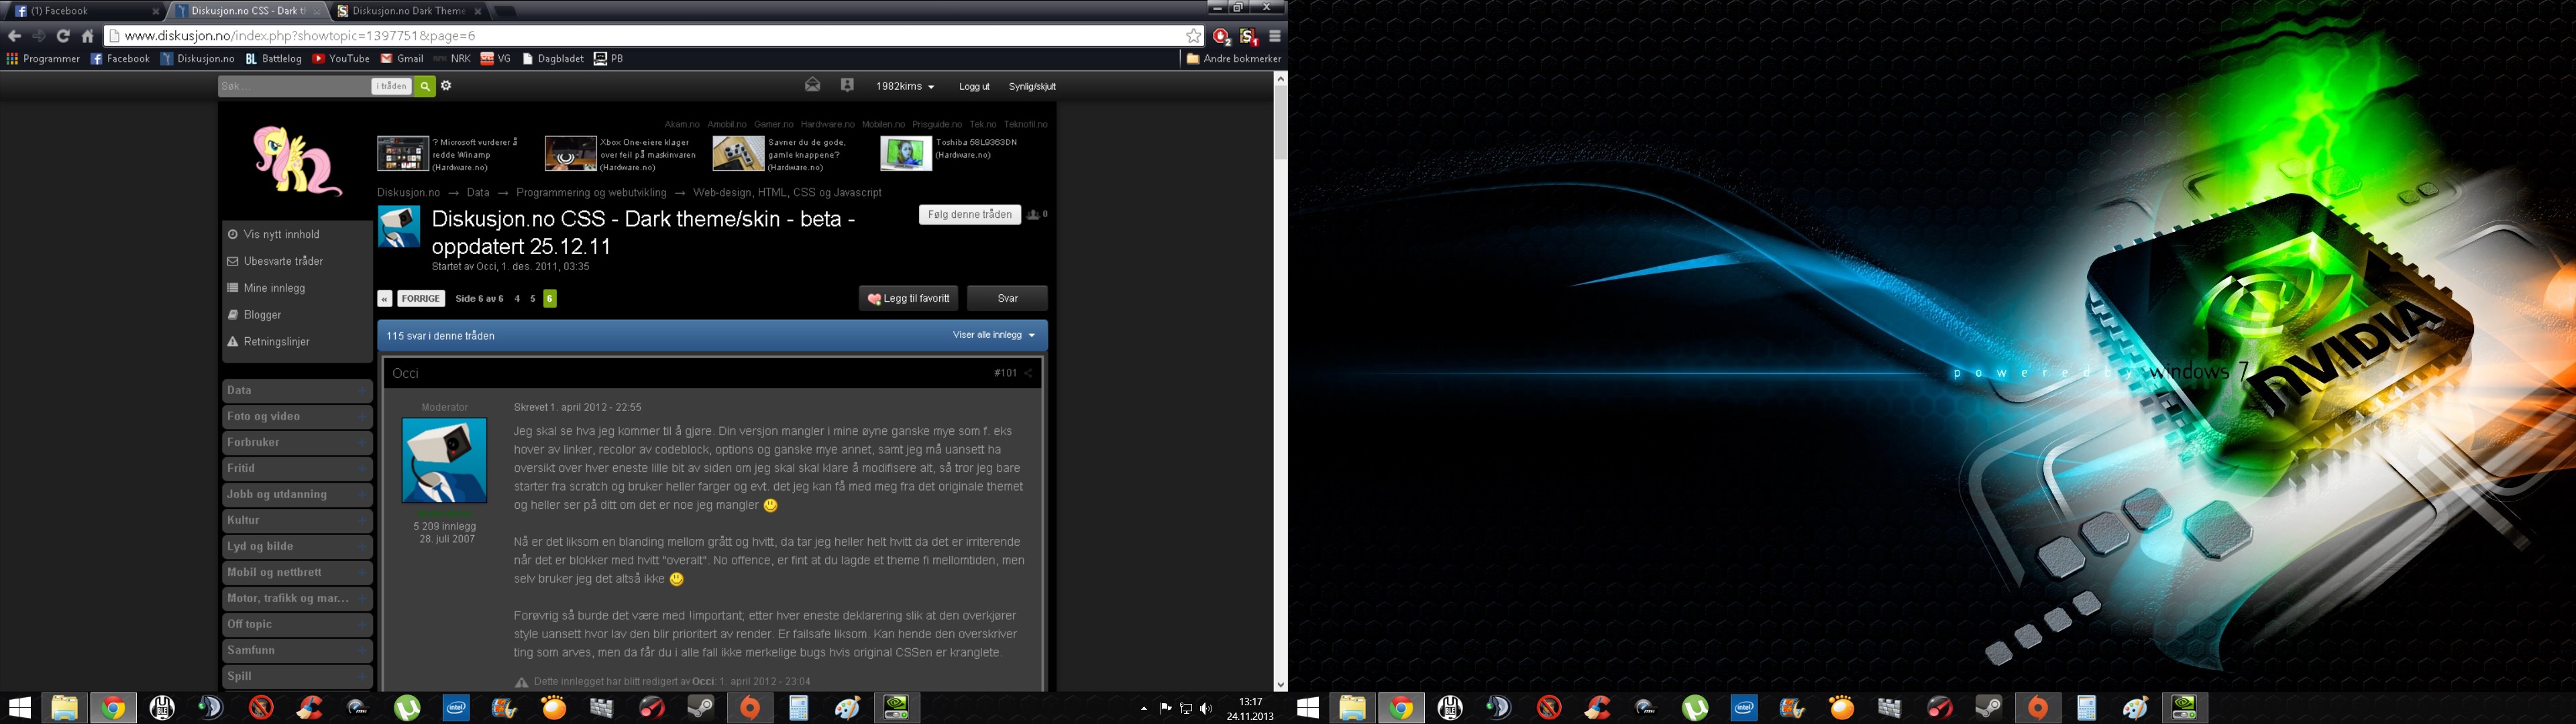The image size is (2576, 724).
Task: Go back using Chrome's back arrow
Action: pos(14,36)
